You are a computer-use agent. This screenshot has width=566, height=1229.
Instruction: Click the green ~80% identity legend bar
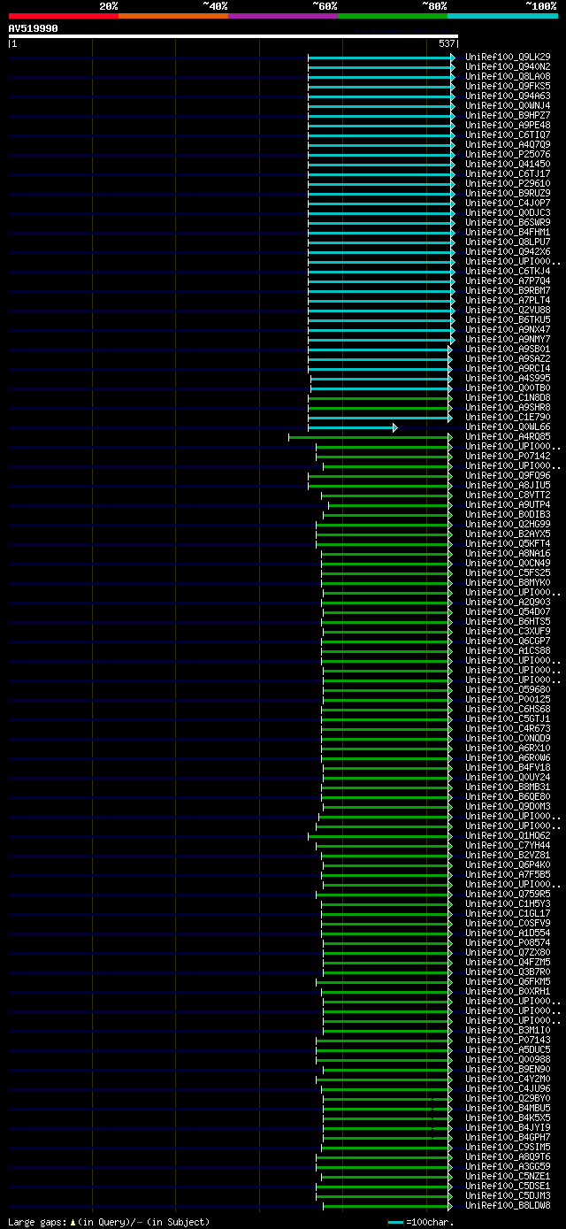pyautogui.click(x=393, y=16)
